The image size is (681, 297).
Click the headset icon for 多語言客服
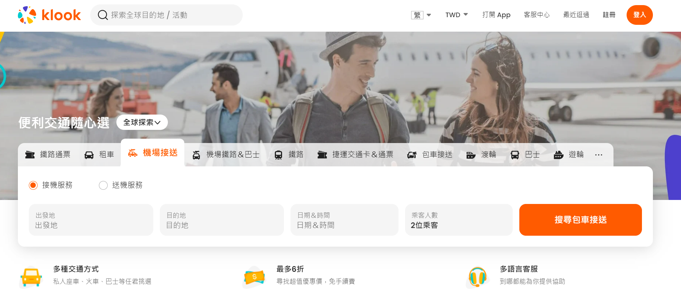point(478,277)
